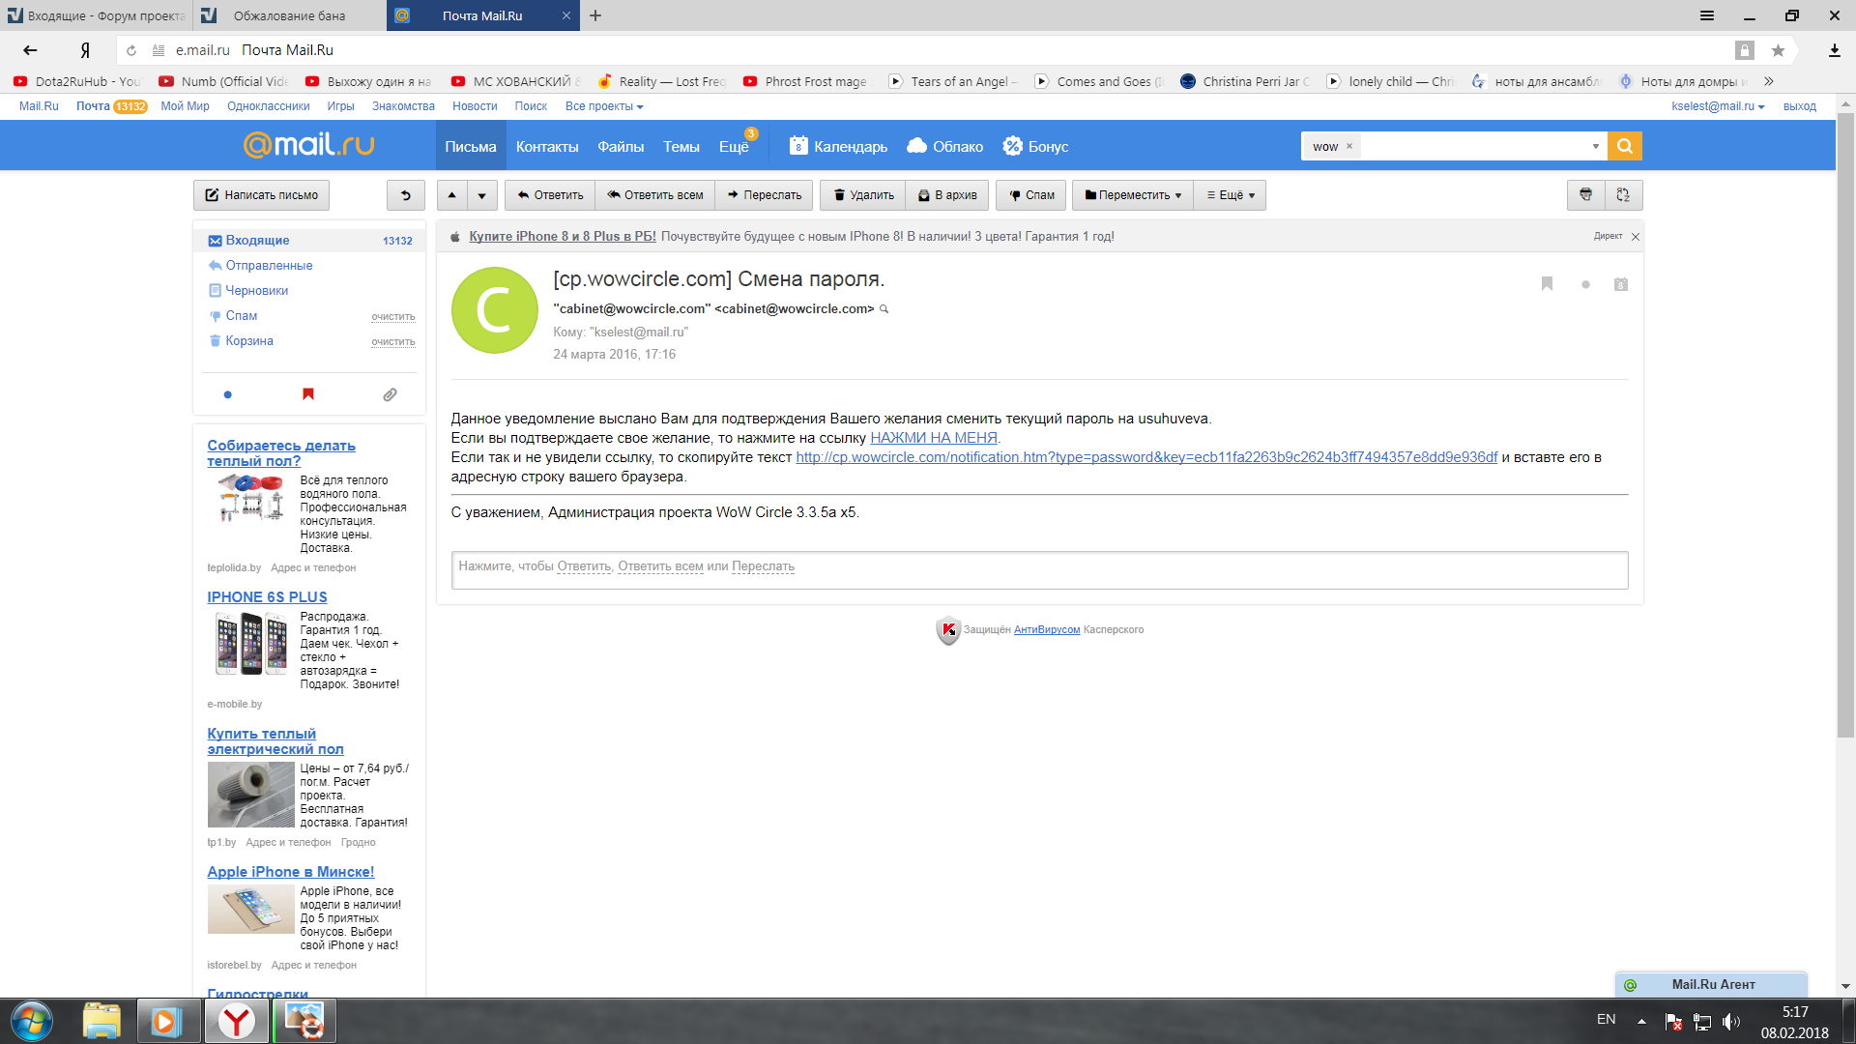Click the print message icon
1856x1044 pixels.
[1585, 195]
